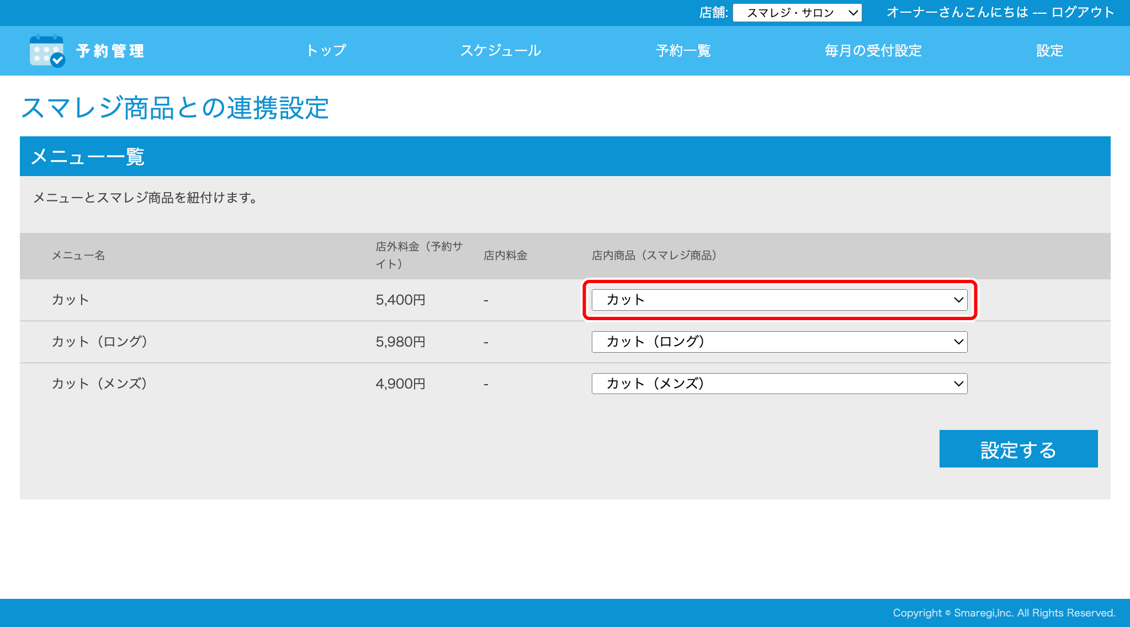Open the 設定 navigation menu
The height and width of the screenshot is (627, 1130).
pyautogui.click(x=1049, y=51)
